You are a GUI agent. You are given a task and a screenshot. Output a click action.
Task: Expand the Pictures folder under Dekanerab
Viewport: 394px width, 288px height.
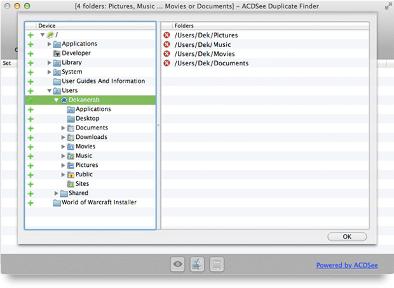point(63,165)
